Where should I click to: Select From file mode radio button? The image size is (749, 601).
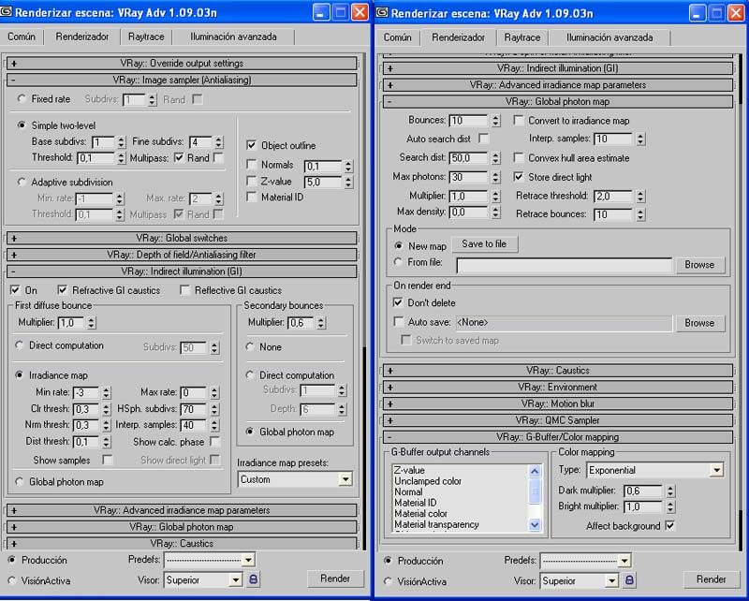pyautogui.click(x=397, y=262)
